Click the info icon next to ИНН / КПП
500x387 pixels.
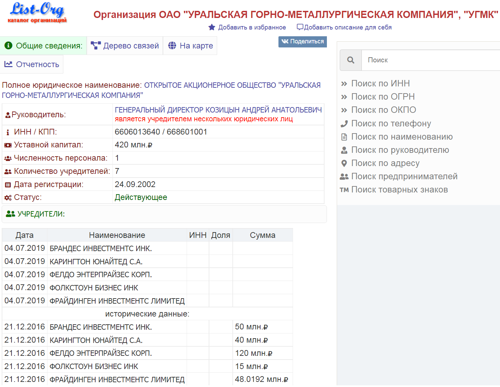pyautogui.click(x=8, y=132)
